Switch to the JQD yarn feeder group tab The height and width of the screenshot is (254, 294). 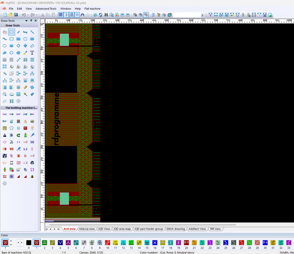pyautogui.click(x=148, y=229)
